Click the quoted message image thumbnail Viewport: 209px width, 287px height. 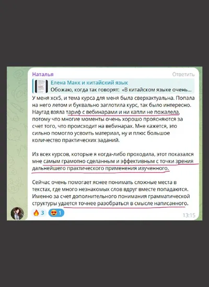click(41, 86)
